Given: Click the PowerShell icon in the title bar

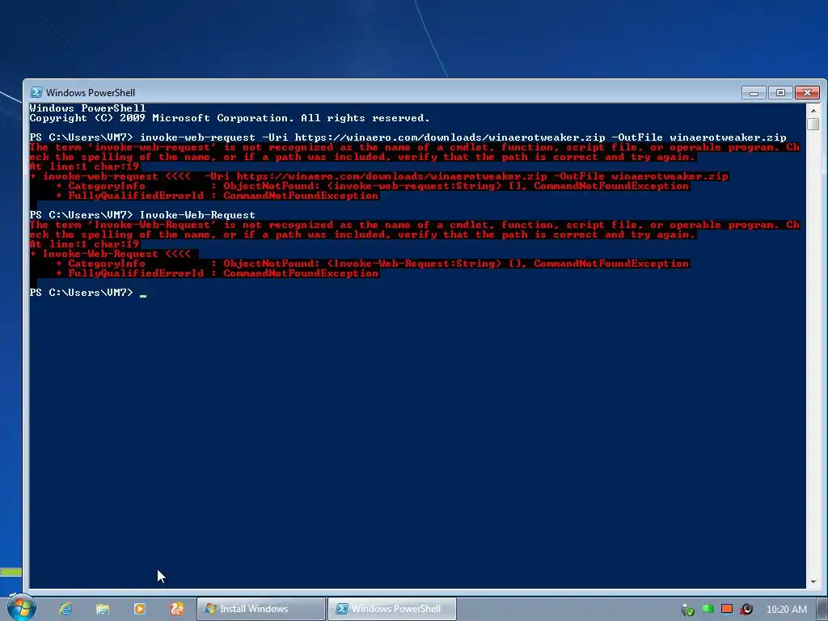Looking at the screenshot, I should [36, 92].
